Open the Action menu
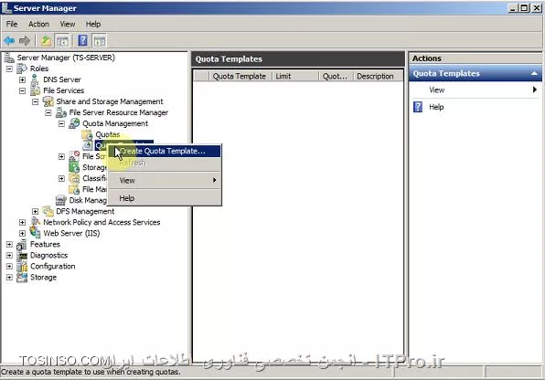 [38, 24]
